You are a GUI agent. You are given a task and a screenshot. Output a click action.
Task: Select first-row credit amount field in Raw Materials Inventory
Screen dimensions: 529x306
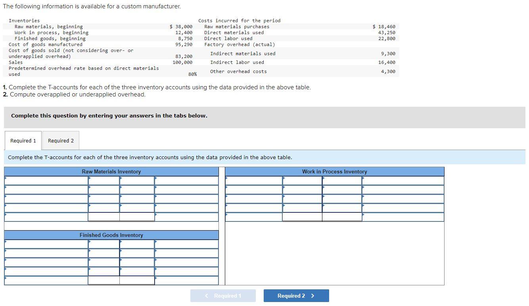coord(137,181)
